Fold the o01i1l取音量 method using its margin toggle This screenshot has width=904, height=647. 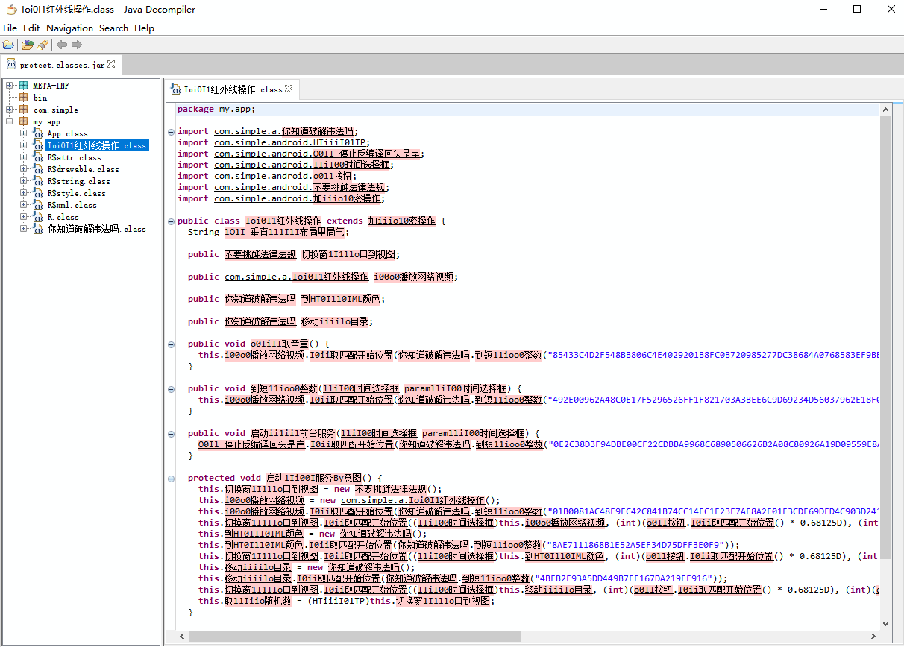point(171,344)
